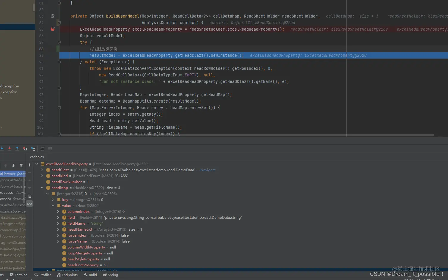Click the fold marker on line 90

[59, 62]
